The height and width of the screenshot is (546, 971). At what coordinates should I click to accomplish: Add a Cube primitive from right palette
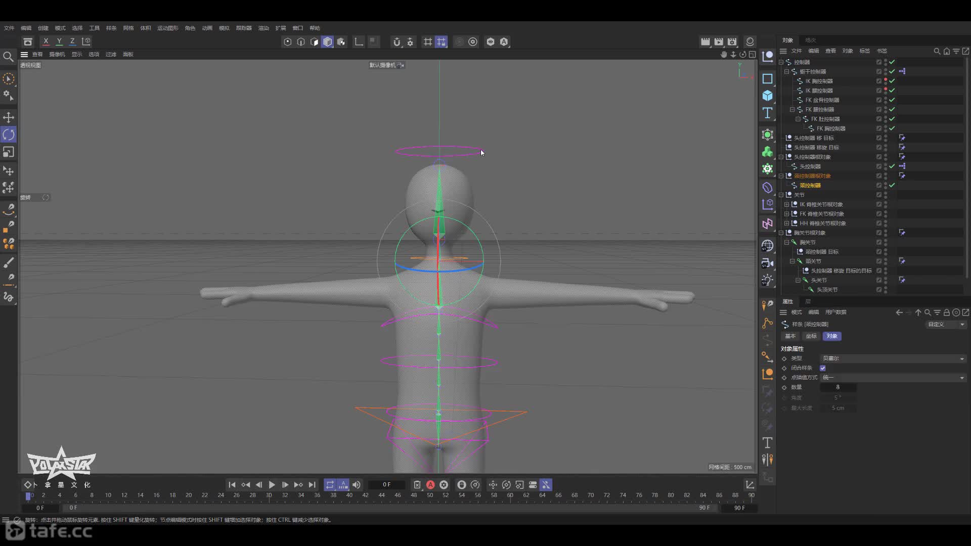click(767, 96)
